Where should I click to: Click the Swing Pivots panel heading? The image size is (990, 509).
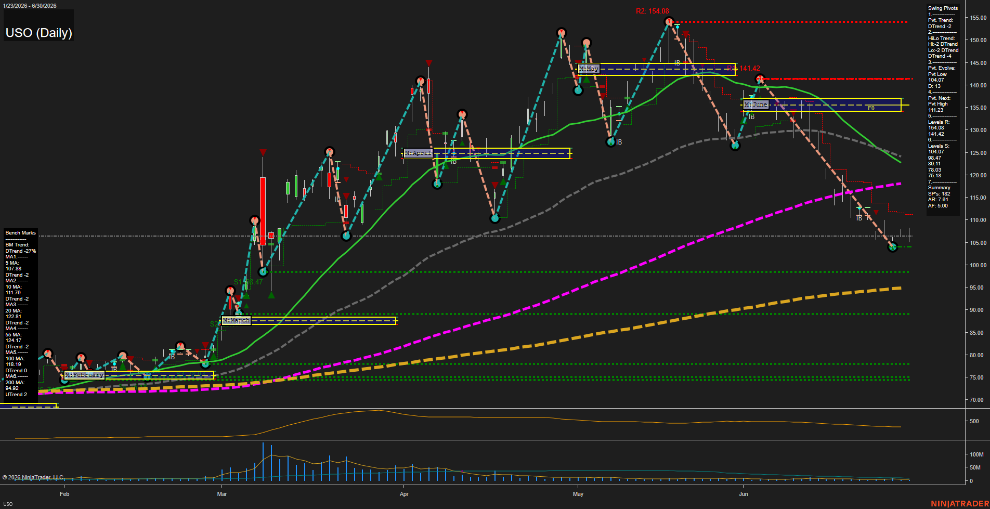(x=943, y=8)
